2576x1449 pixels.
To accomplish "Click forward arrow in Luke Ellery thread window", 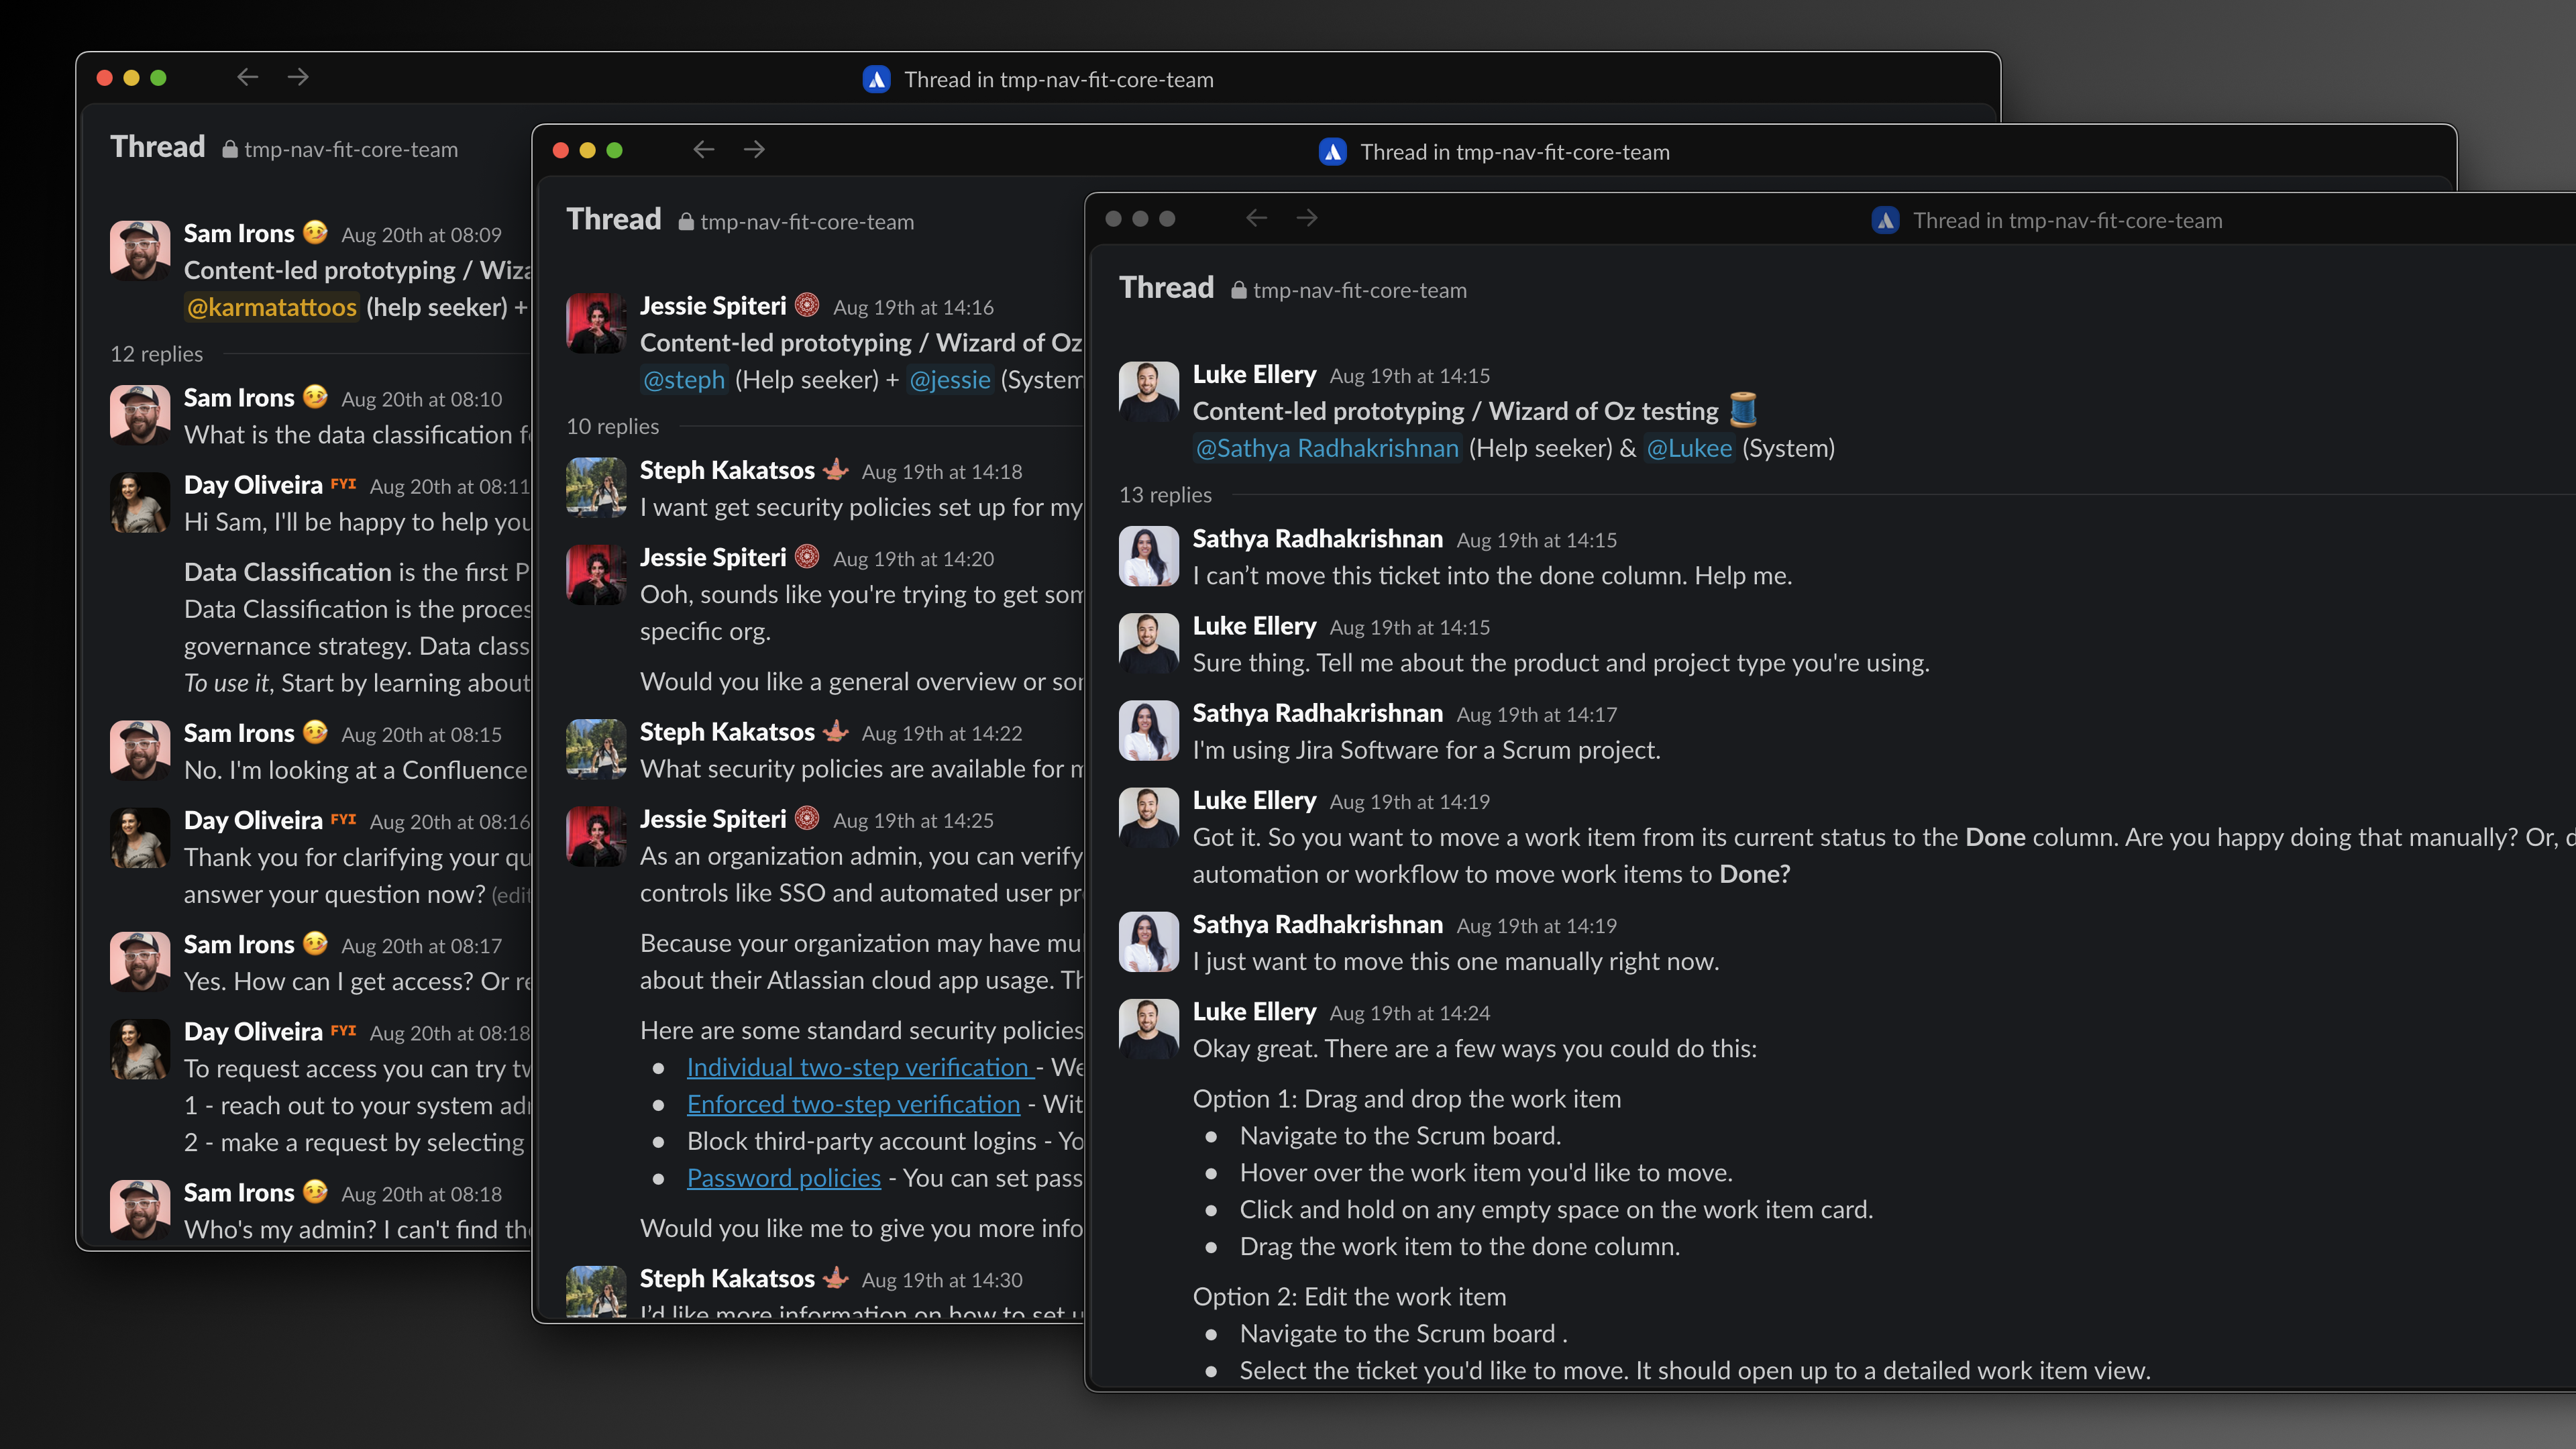I will [1307, 218].
